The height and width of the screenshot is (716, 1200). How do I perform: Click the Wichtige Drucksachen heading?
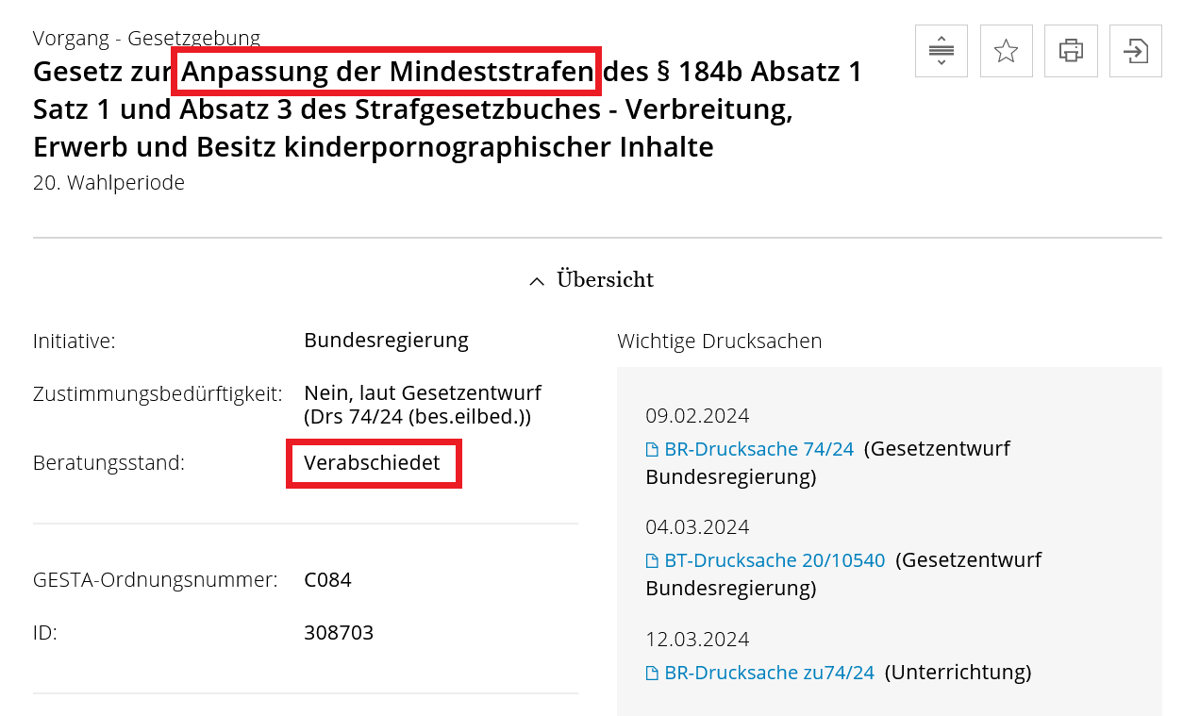point(720,341)
